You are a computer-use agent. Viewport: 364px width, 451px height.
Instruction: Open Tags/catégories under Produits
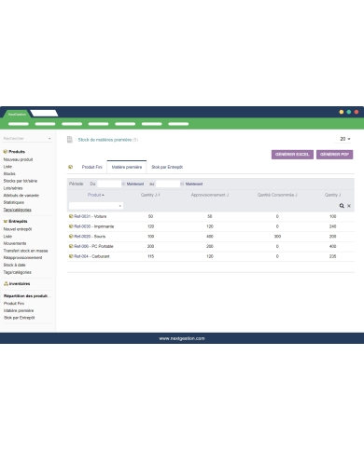pyautogui.click(x=18, y=210)
